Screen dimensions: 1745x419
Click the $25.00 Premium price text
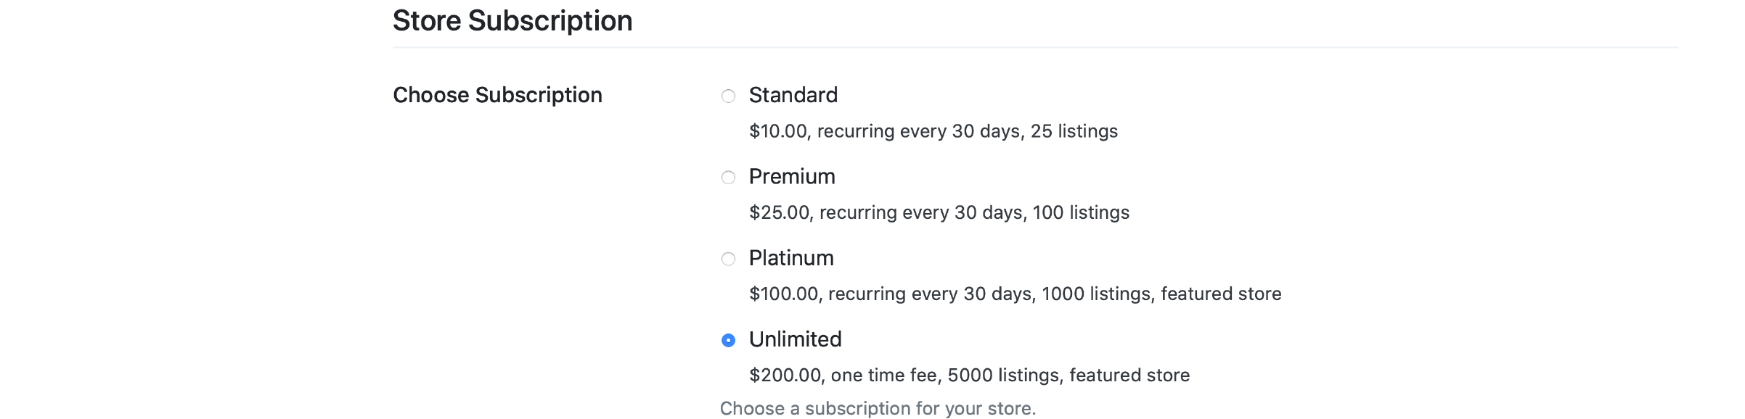point(779,212)
